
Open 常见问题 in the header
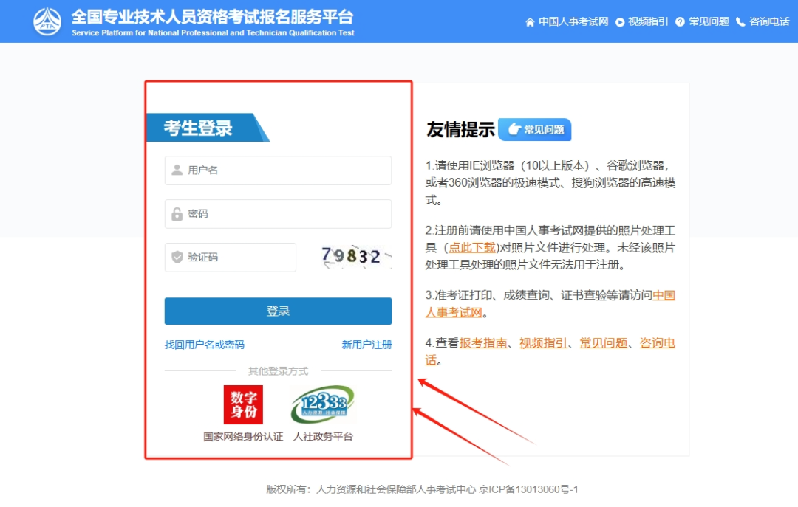709,22
